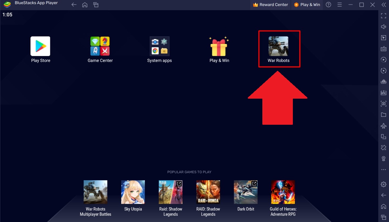Image resolution: width=389 pixels, height=222 pixels.
Task: Mute audio with the volume icon
Action: point(383,26)
